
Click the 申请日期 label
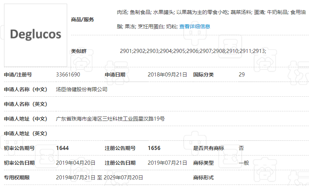point(115,75)
